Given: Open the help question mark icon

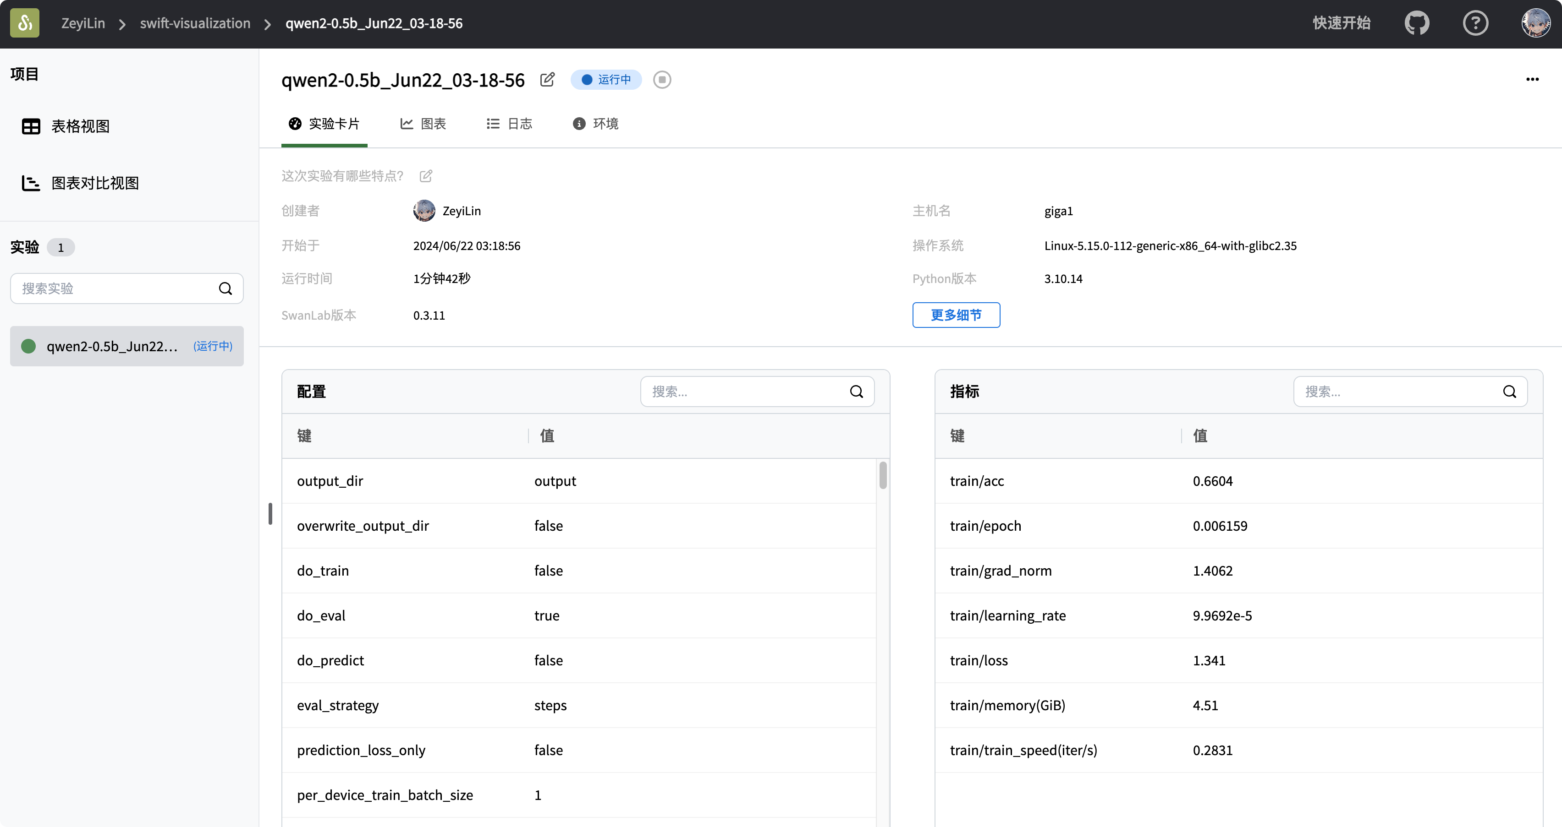Looking at the screenshot, I should coord(1475,23).
